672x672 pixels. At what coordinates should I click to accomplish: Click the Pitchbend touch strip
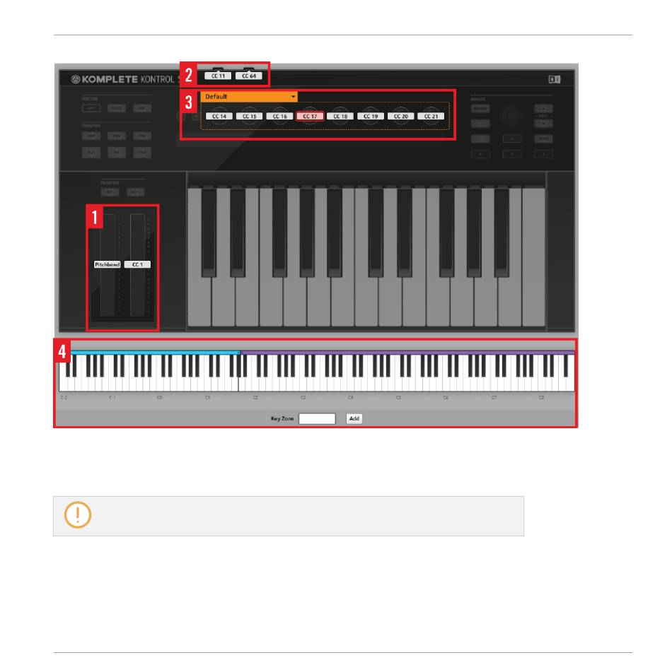(x=108, y=264)
